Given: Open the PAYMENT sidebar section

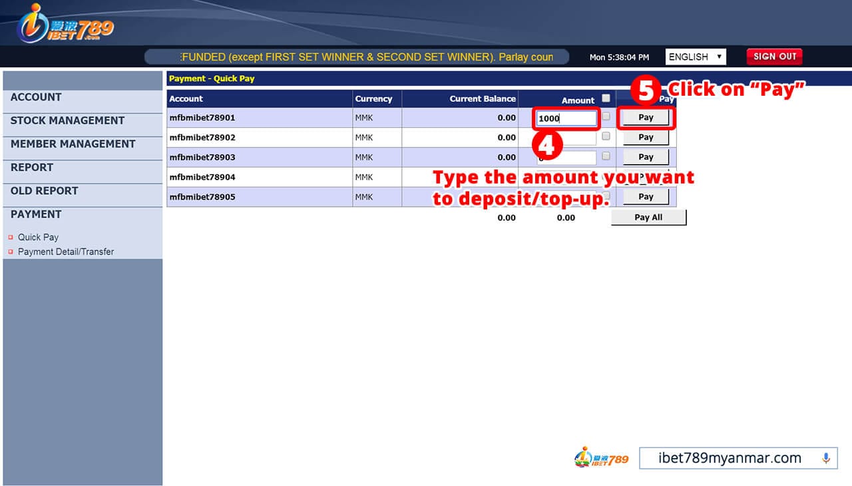Looking at the screenshot, I should coord(35,214).
